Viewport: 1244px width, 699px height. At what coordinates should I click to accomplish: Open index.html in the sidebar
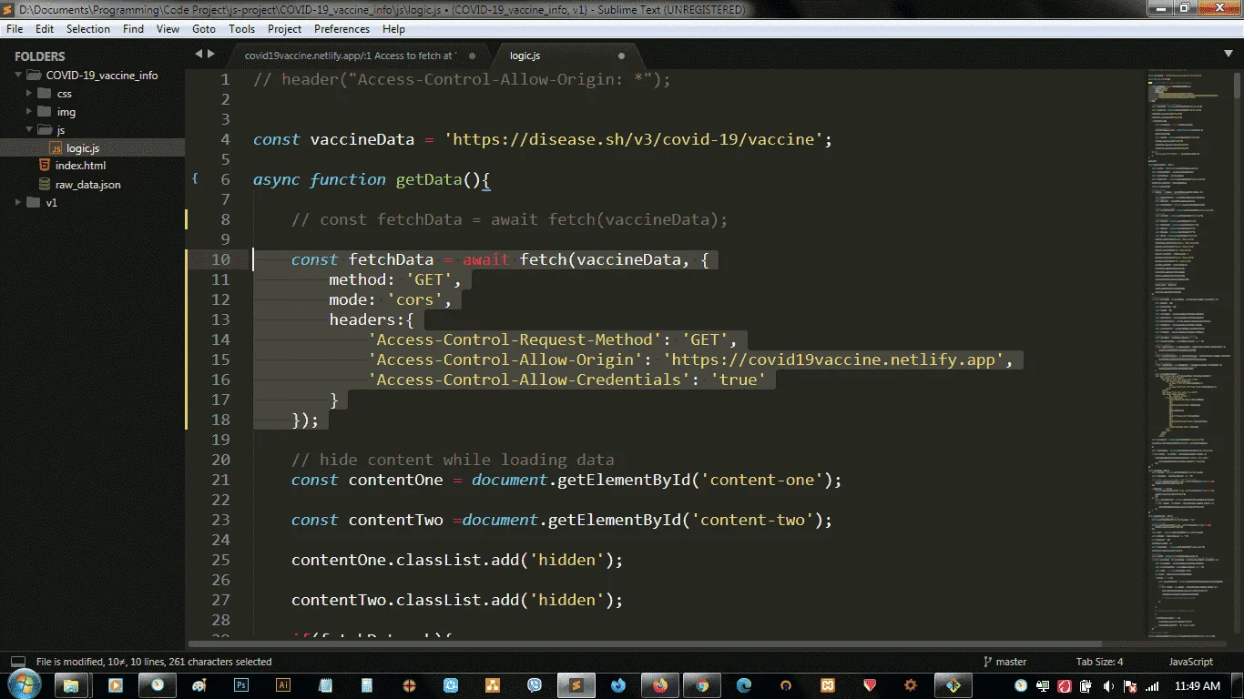click(80, 166)
